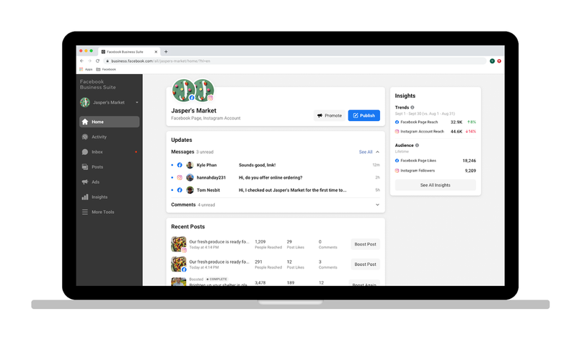Open the Facebook fresh produce post thumbnail
577x340 pixels.
point(178,264)
